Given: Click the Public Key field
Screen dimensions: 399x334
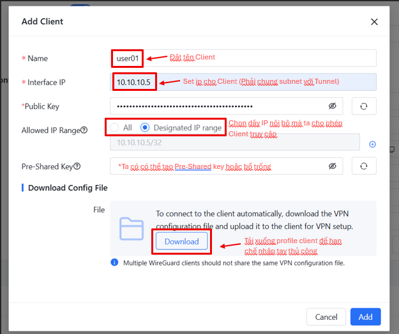Looking at the screenshot, I should [x=217, y=106].
